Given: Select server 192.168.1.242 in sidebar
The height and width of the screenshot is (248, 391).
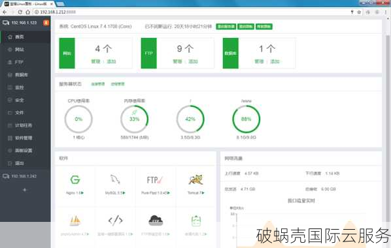Looking at the screenshot, I should [20, 176].
